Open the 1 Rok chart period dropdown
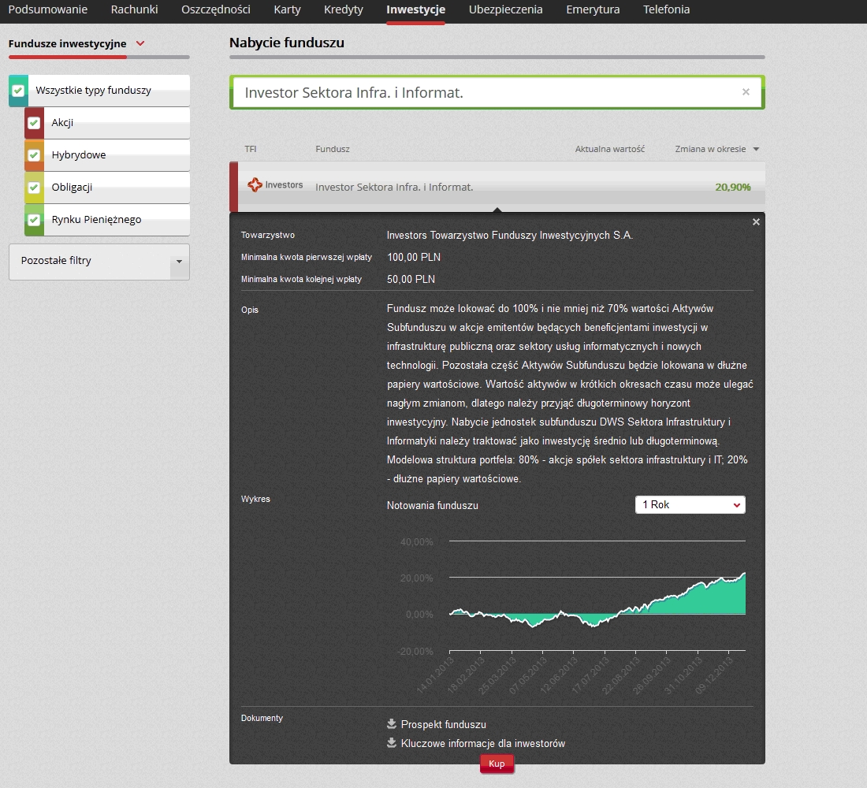The width and height of the screenshot is (867, 788). 690,505
